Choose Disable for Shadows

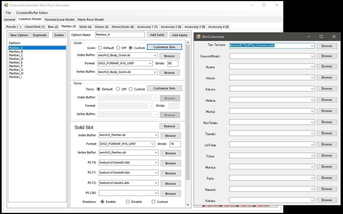[x=128, y=202]
